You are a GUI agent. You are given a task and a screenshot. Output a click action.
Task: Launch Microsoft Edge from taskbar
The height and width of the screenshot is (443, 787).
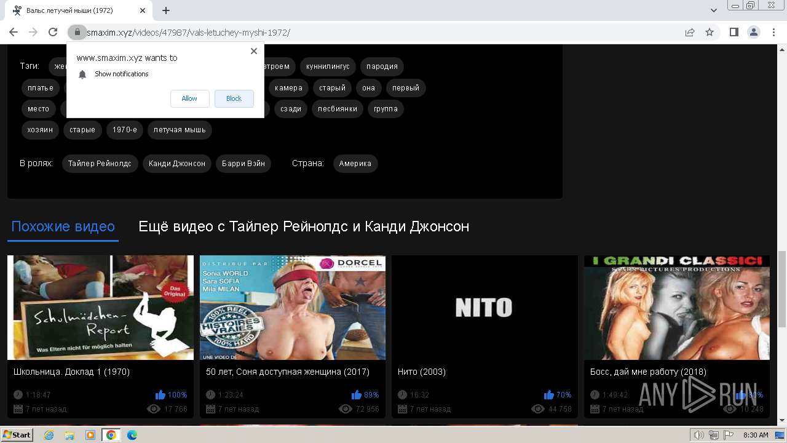[132, 435]
